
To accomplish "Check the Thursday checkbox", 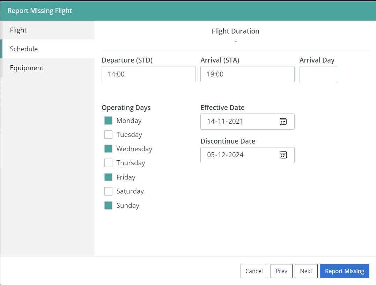I will [108, 163].
